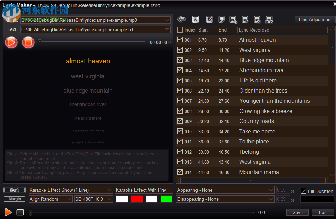
Task: Click the edit lyric pencil icon
Action: [x=209, y=19]
